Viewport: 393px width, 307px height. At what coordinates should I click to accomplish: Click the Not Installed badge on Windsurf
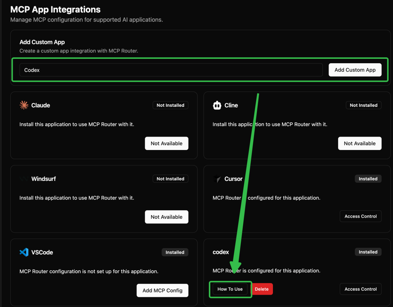[x=170, y=179]
